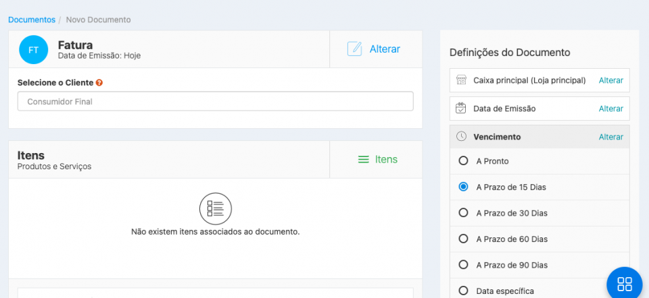The height and width of the screenshot is (298, 649).
Task: Click the hamburger list icon beside Itens
Action: tap(363, 160)
